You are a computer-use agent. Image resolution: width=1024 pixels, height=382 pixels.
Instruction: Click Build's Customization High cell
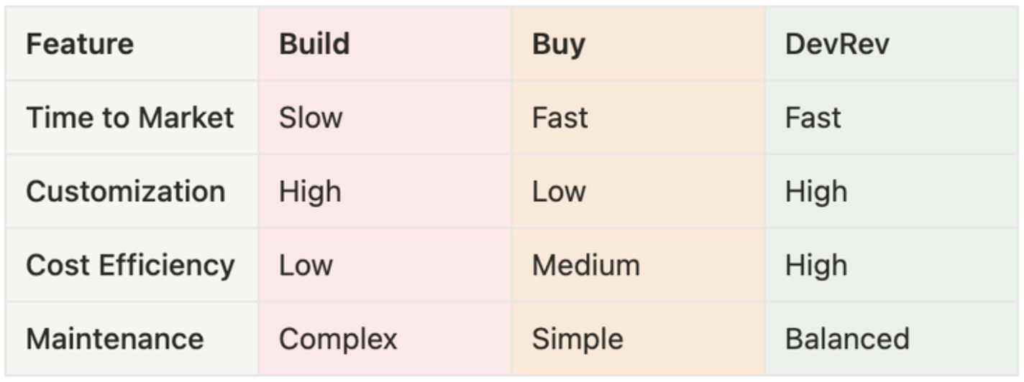[310, 192]
